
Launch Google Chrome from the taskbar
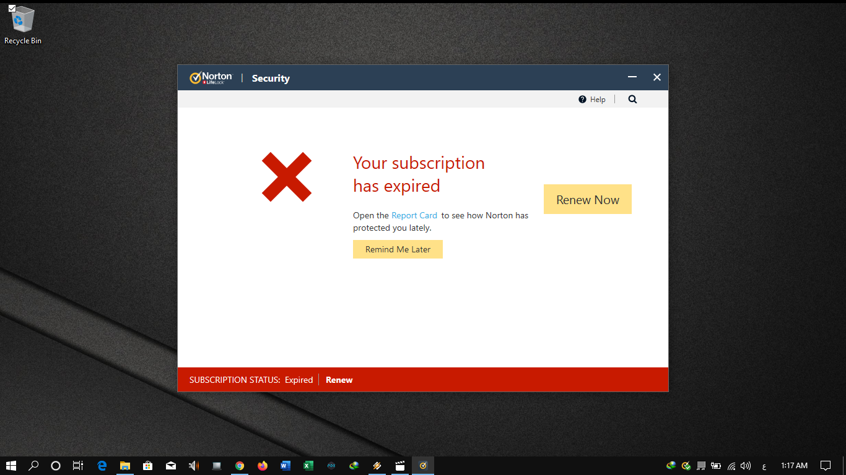click(240, 466)
